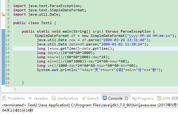Viewport: 178px width, 114px height.
Task: Click the long s declaration line
Action: (87, 66)
